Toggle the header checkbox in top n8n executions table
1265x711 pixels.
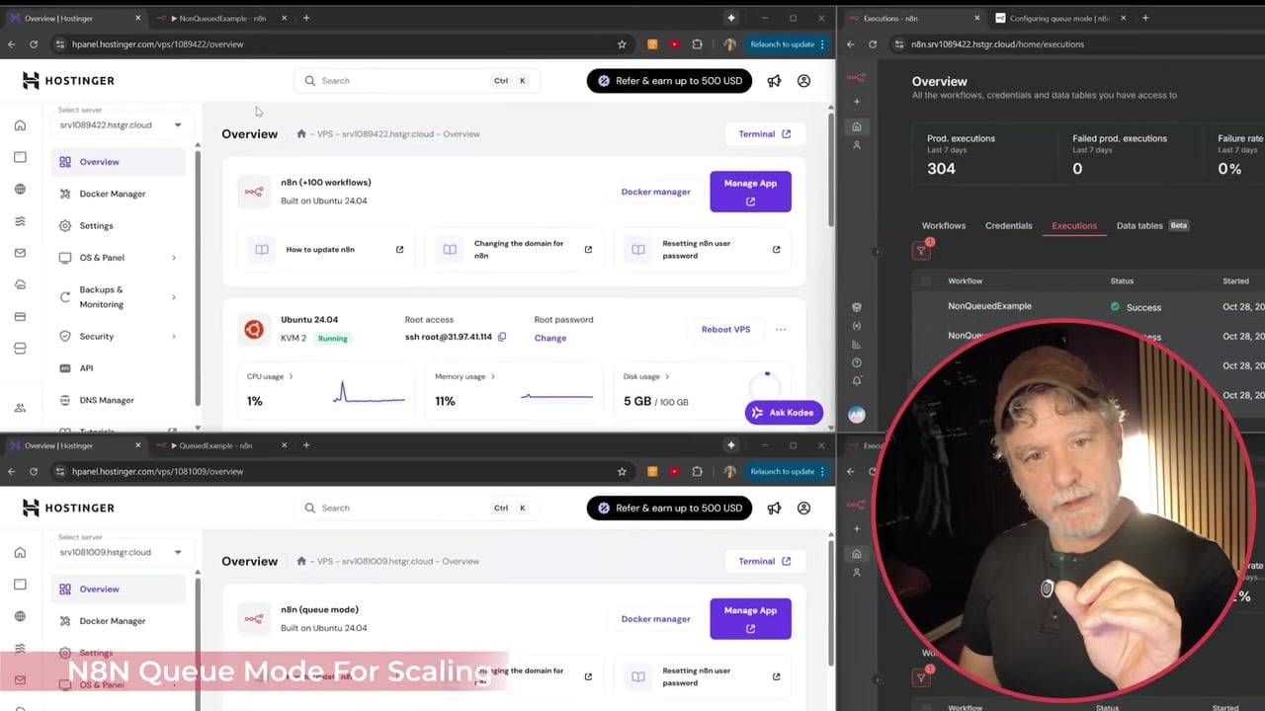[926, 281]
